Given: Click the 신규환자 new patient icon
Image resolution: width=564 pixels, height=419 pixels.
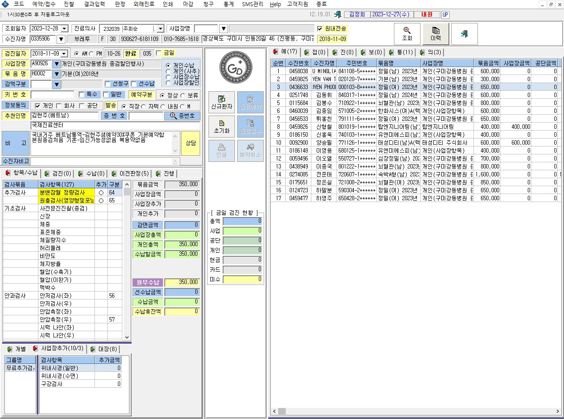Looking at the screenshot, I should click(222, 102).
